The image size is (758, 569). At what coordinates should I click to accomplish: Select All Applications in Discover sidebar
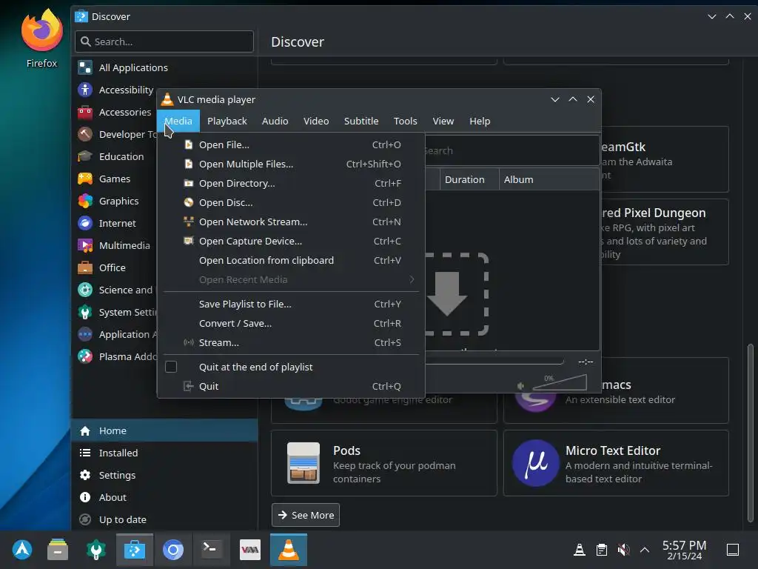point(164,67)
